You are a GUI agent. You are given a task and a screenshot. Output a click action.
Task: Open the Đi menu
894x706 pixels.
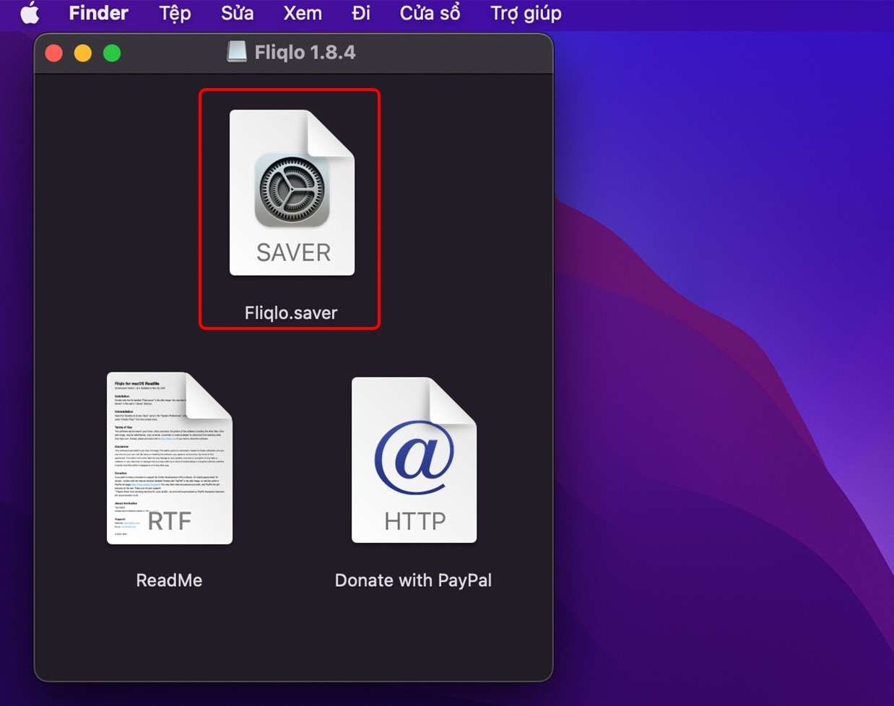(361, 13)
